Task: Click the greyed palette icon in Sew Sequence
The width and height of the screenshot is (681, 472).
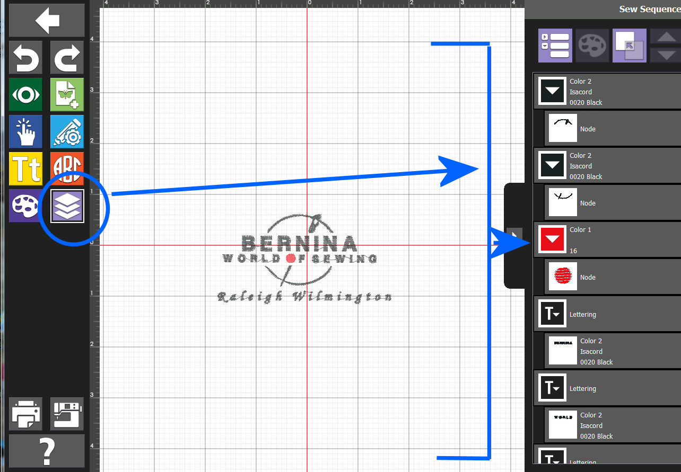Action: click(592, 46)
